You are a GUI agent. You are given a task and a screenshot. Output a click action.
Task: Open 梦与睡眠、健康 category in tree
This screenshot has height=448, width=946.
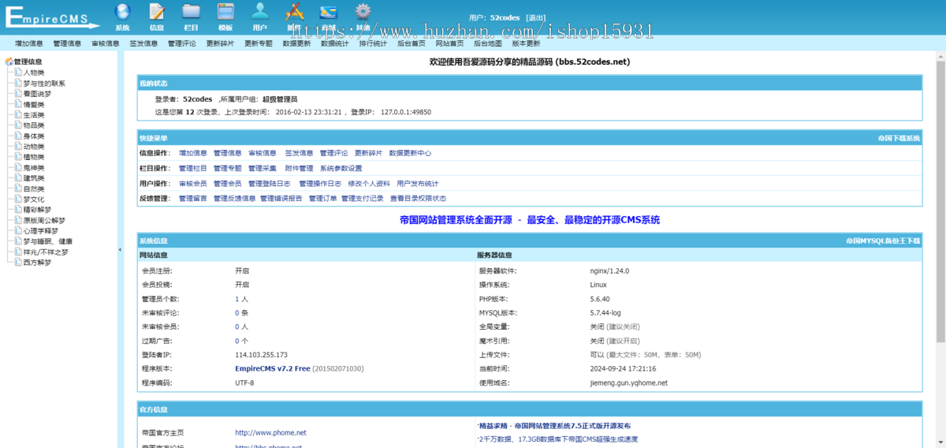click(48, 241)
